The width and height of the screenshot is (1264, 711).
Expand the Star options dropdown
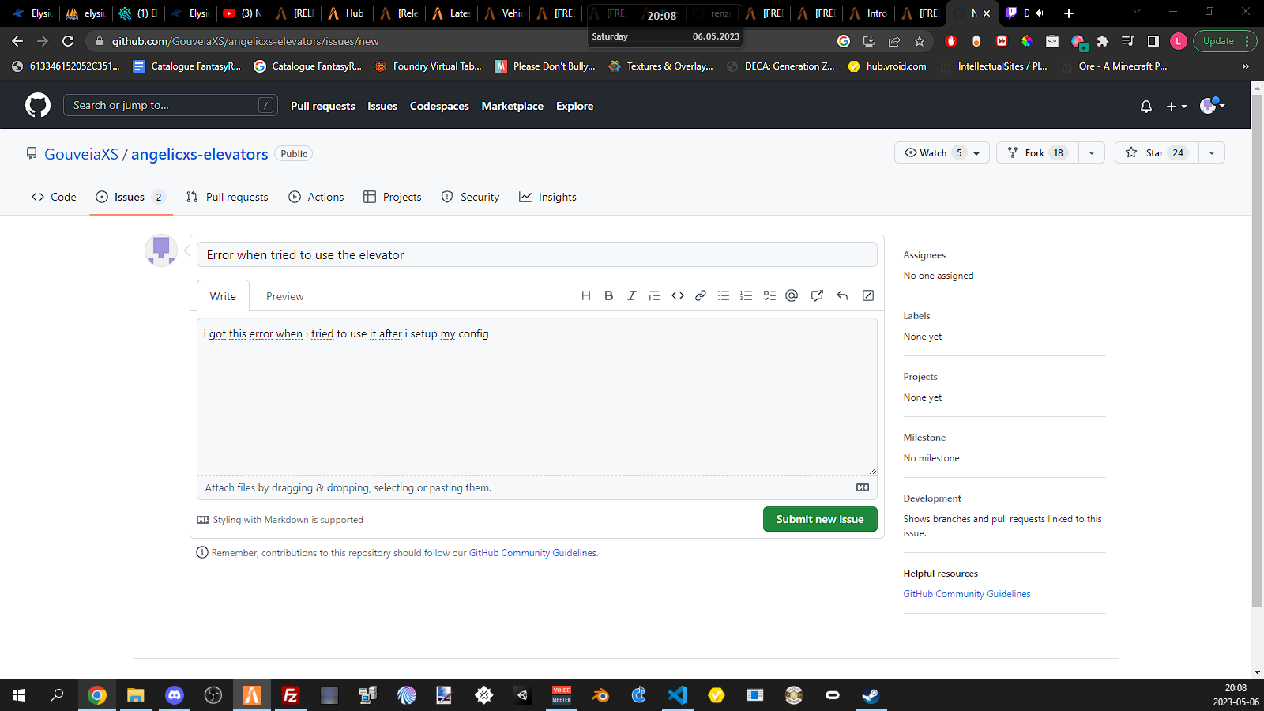coord(1212,152)
